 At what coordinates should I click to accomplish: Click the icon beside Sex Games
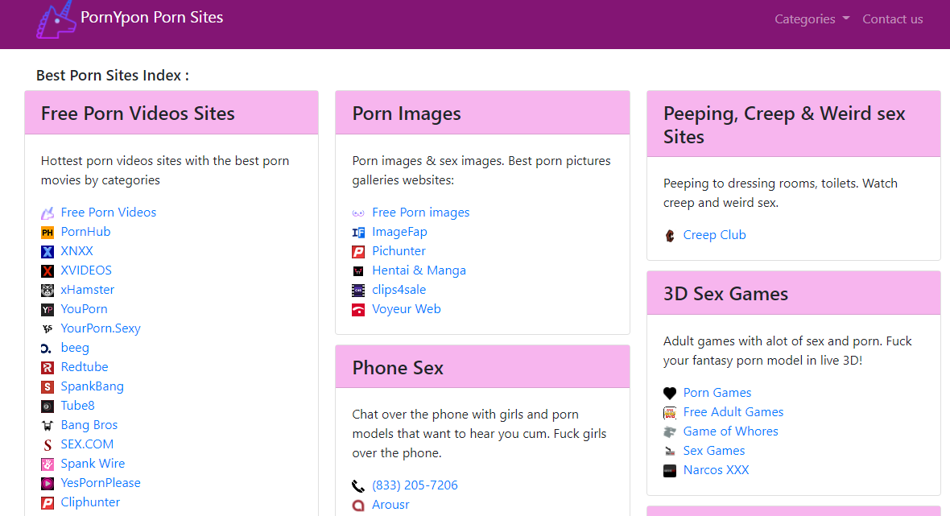point(670,451)
